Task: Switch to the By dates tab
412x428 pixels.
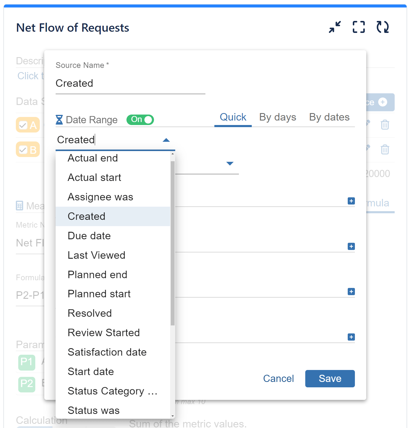Action: click(329, 117)
